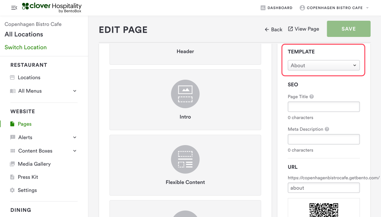
Task: Click the Intro section image icon
Action: coord(185,94)
